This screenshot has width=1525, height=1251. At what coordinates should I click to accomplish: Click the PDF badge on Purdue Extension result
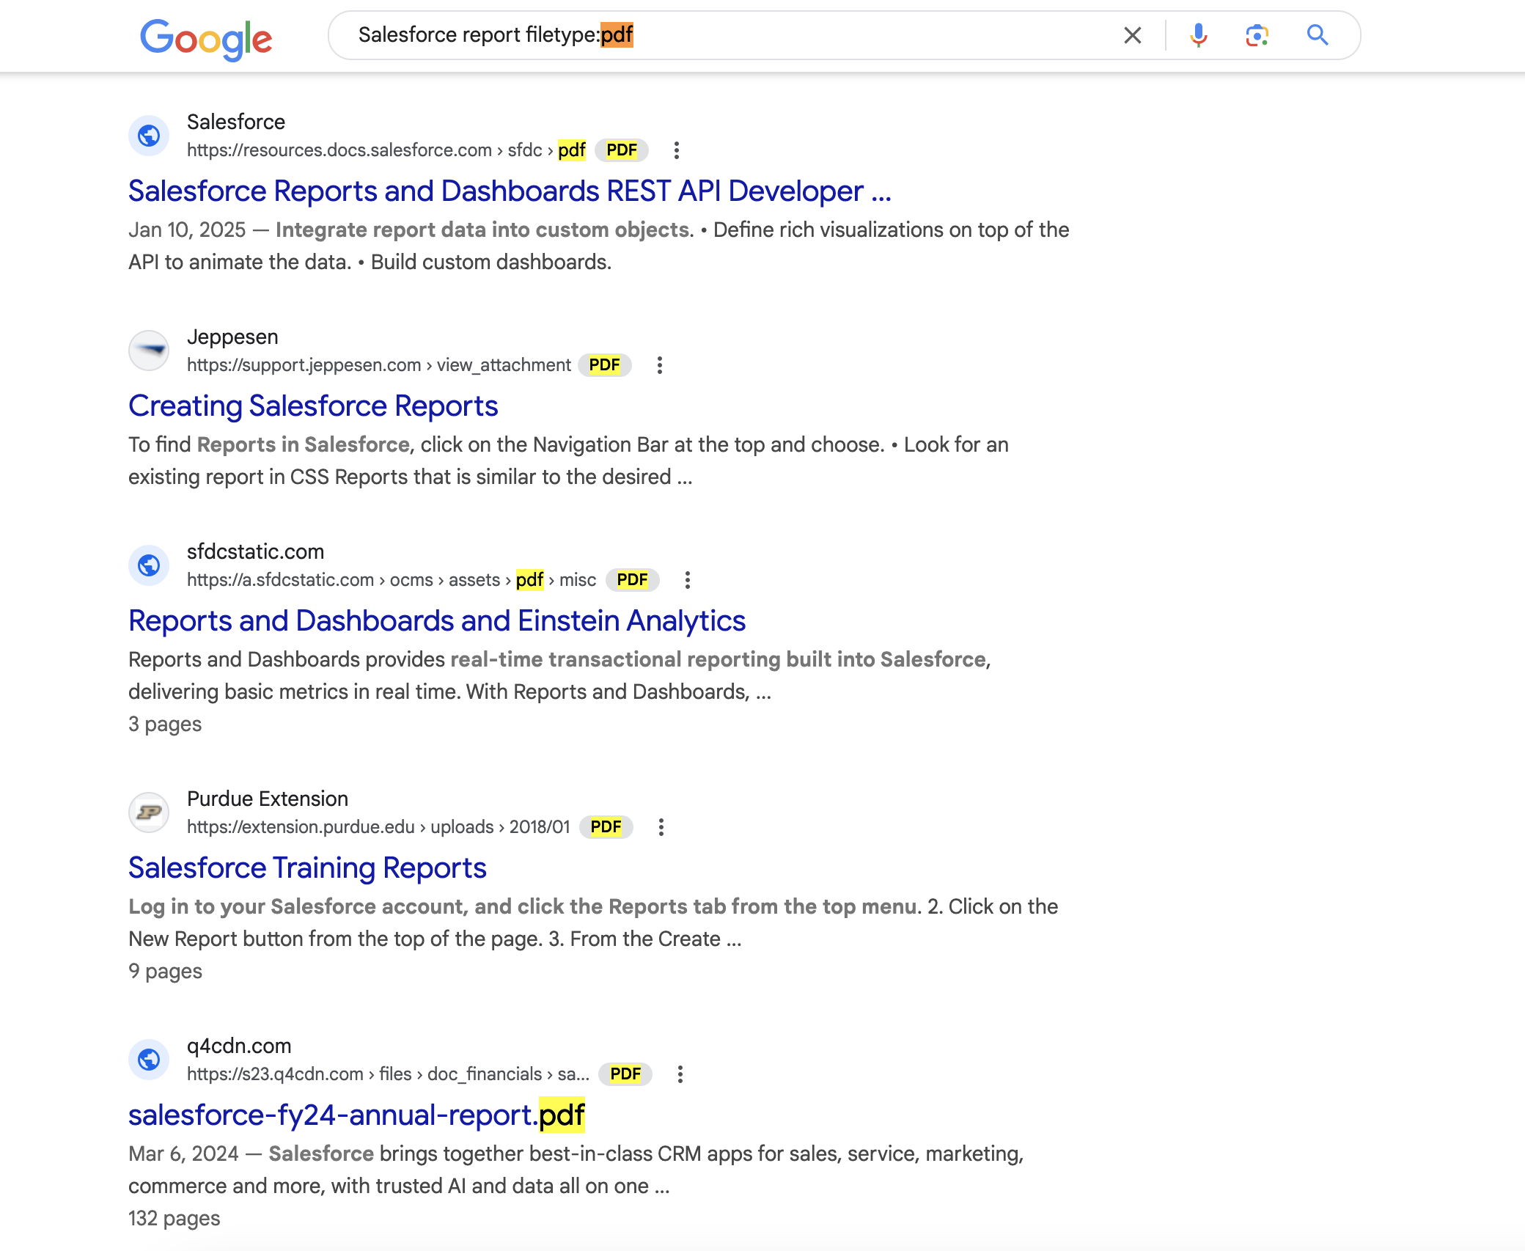606,827
